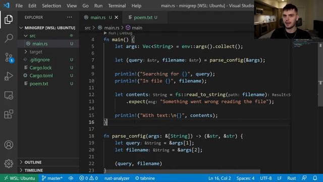Viewport: 323px width, 182px height.
Task: Open errors and warnings count
Action: tap(89, 178)
